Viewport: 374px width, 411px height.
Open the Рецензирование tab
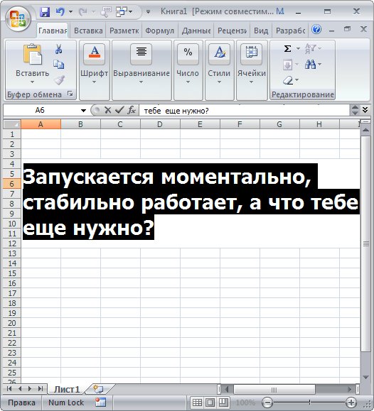coord(232,31)
